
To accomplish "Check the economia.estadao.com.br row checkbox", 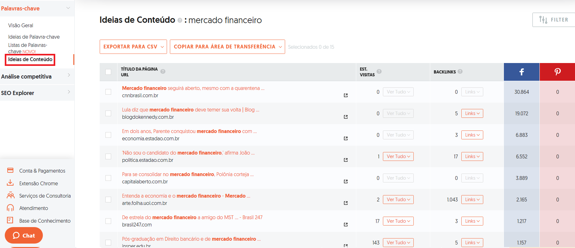I will click(108, 135).
